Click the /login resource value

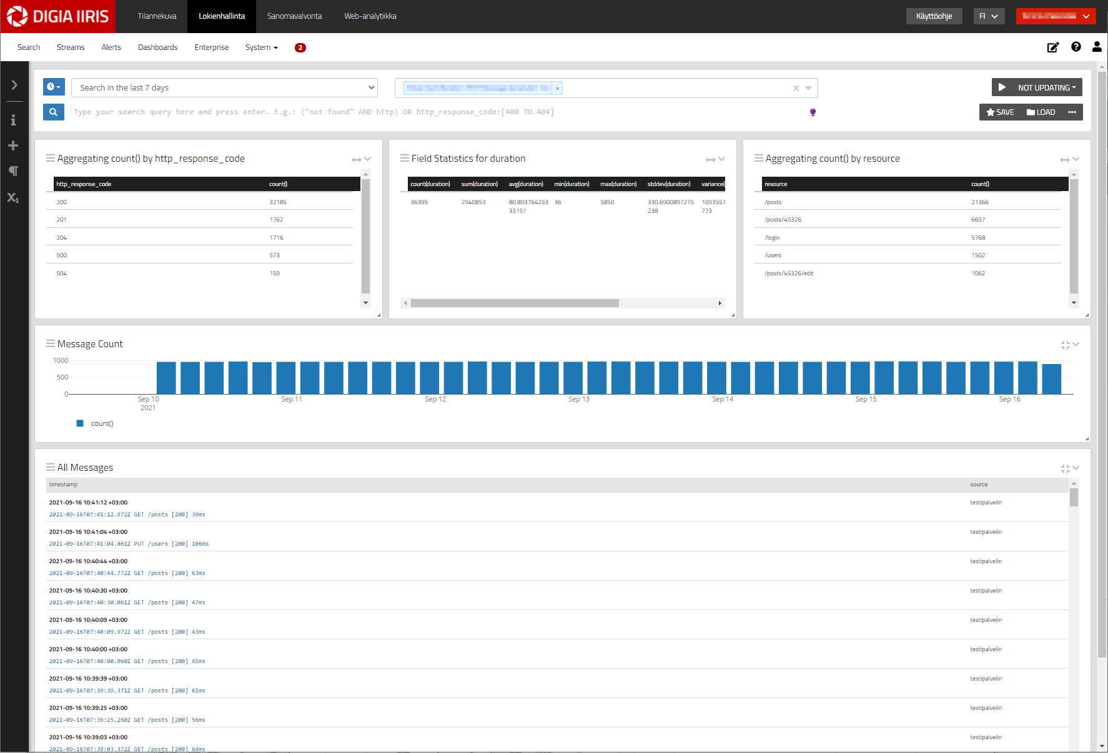[772, 238]
